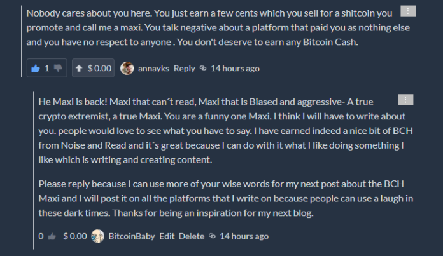The width and height of the screenshot is (443, 256).
Task: Click permalink chain icon on BitcoinBaby's comment
Action: [x=212, y=236]
